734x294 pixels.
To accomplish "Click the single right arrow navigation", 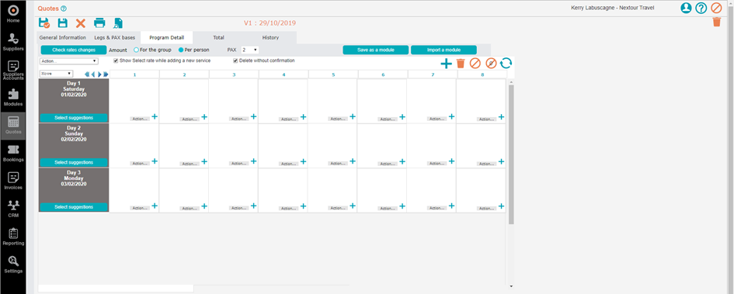I will tap(99, 74).
